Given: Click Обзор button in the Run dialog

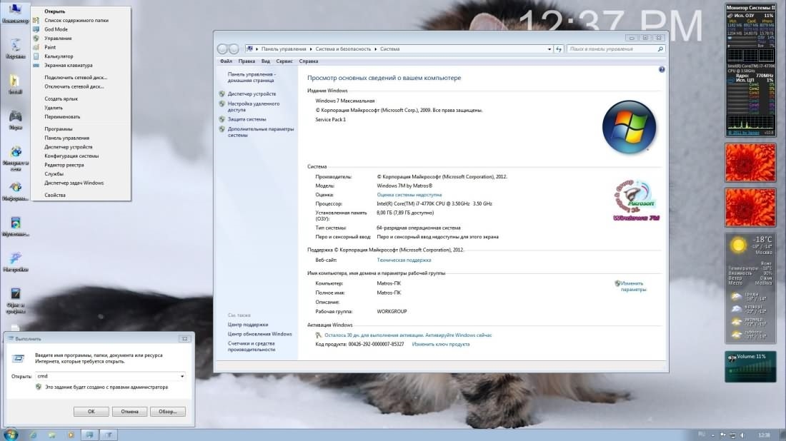Looking at the screenshot, I should point(167,412).
